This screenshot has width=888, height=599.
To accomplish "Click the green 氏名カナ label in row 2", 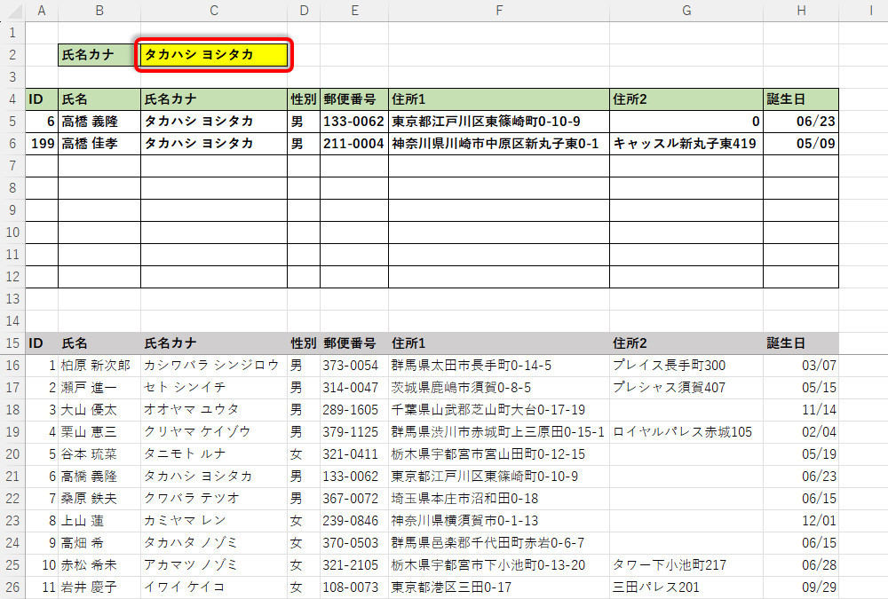I will [99, 55].
